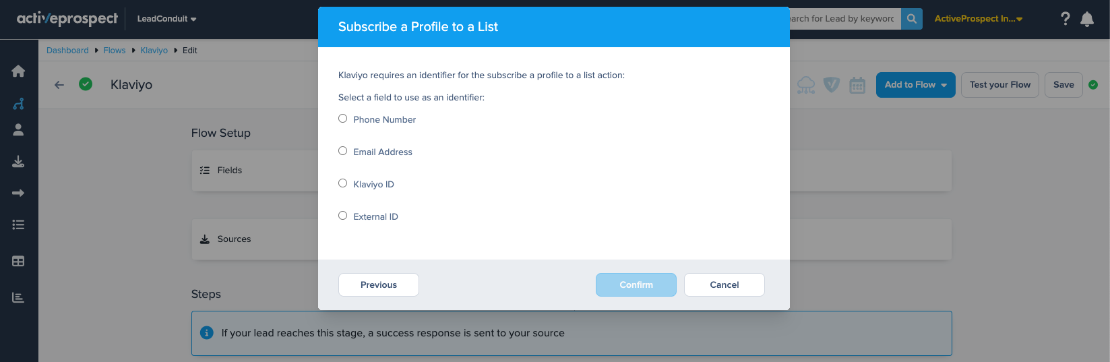
Task: Click the notifications bell icon
Action: [1086, 19]
